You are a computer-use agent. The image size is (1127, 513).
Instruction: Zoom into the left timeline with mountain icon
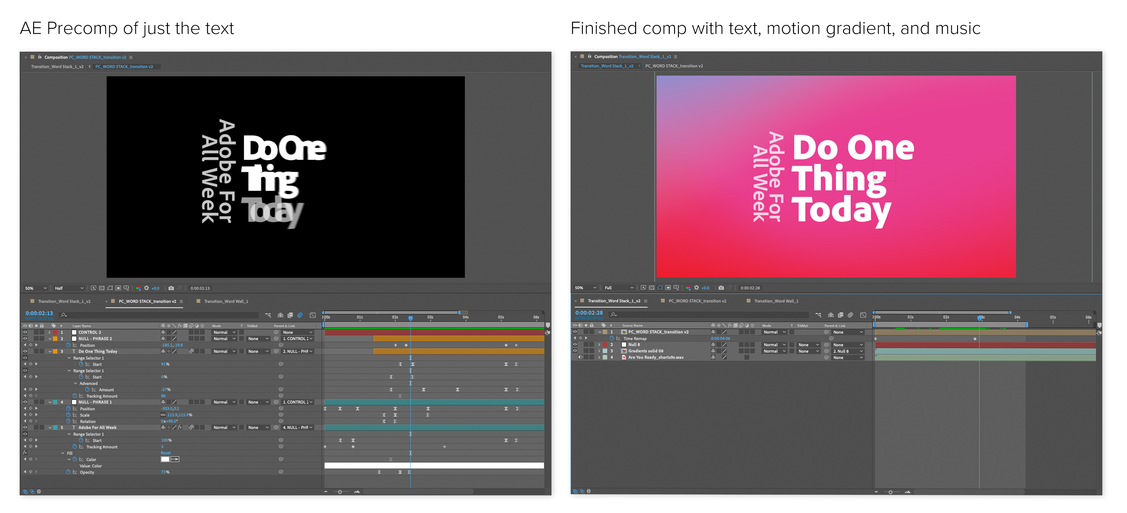pos(357,492)
